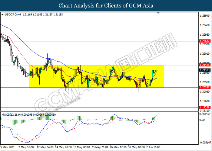Click the 5 May 2021 date label

coord(8,147)
